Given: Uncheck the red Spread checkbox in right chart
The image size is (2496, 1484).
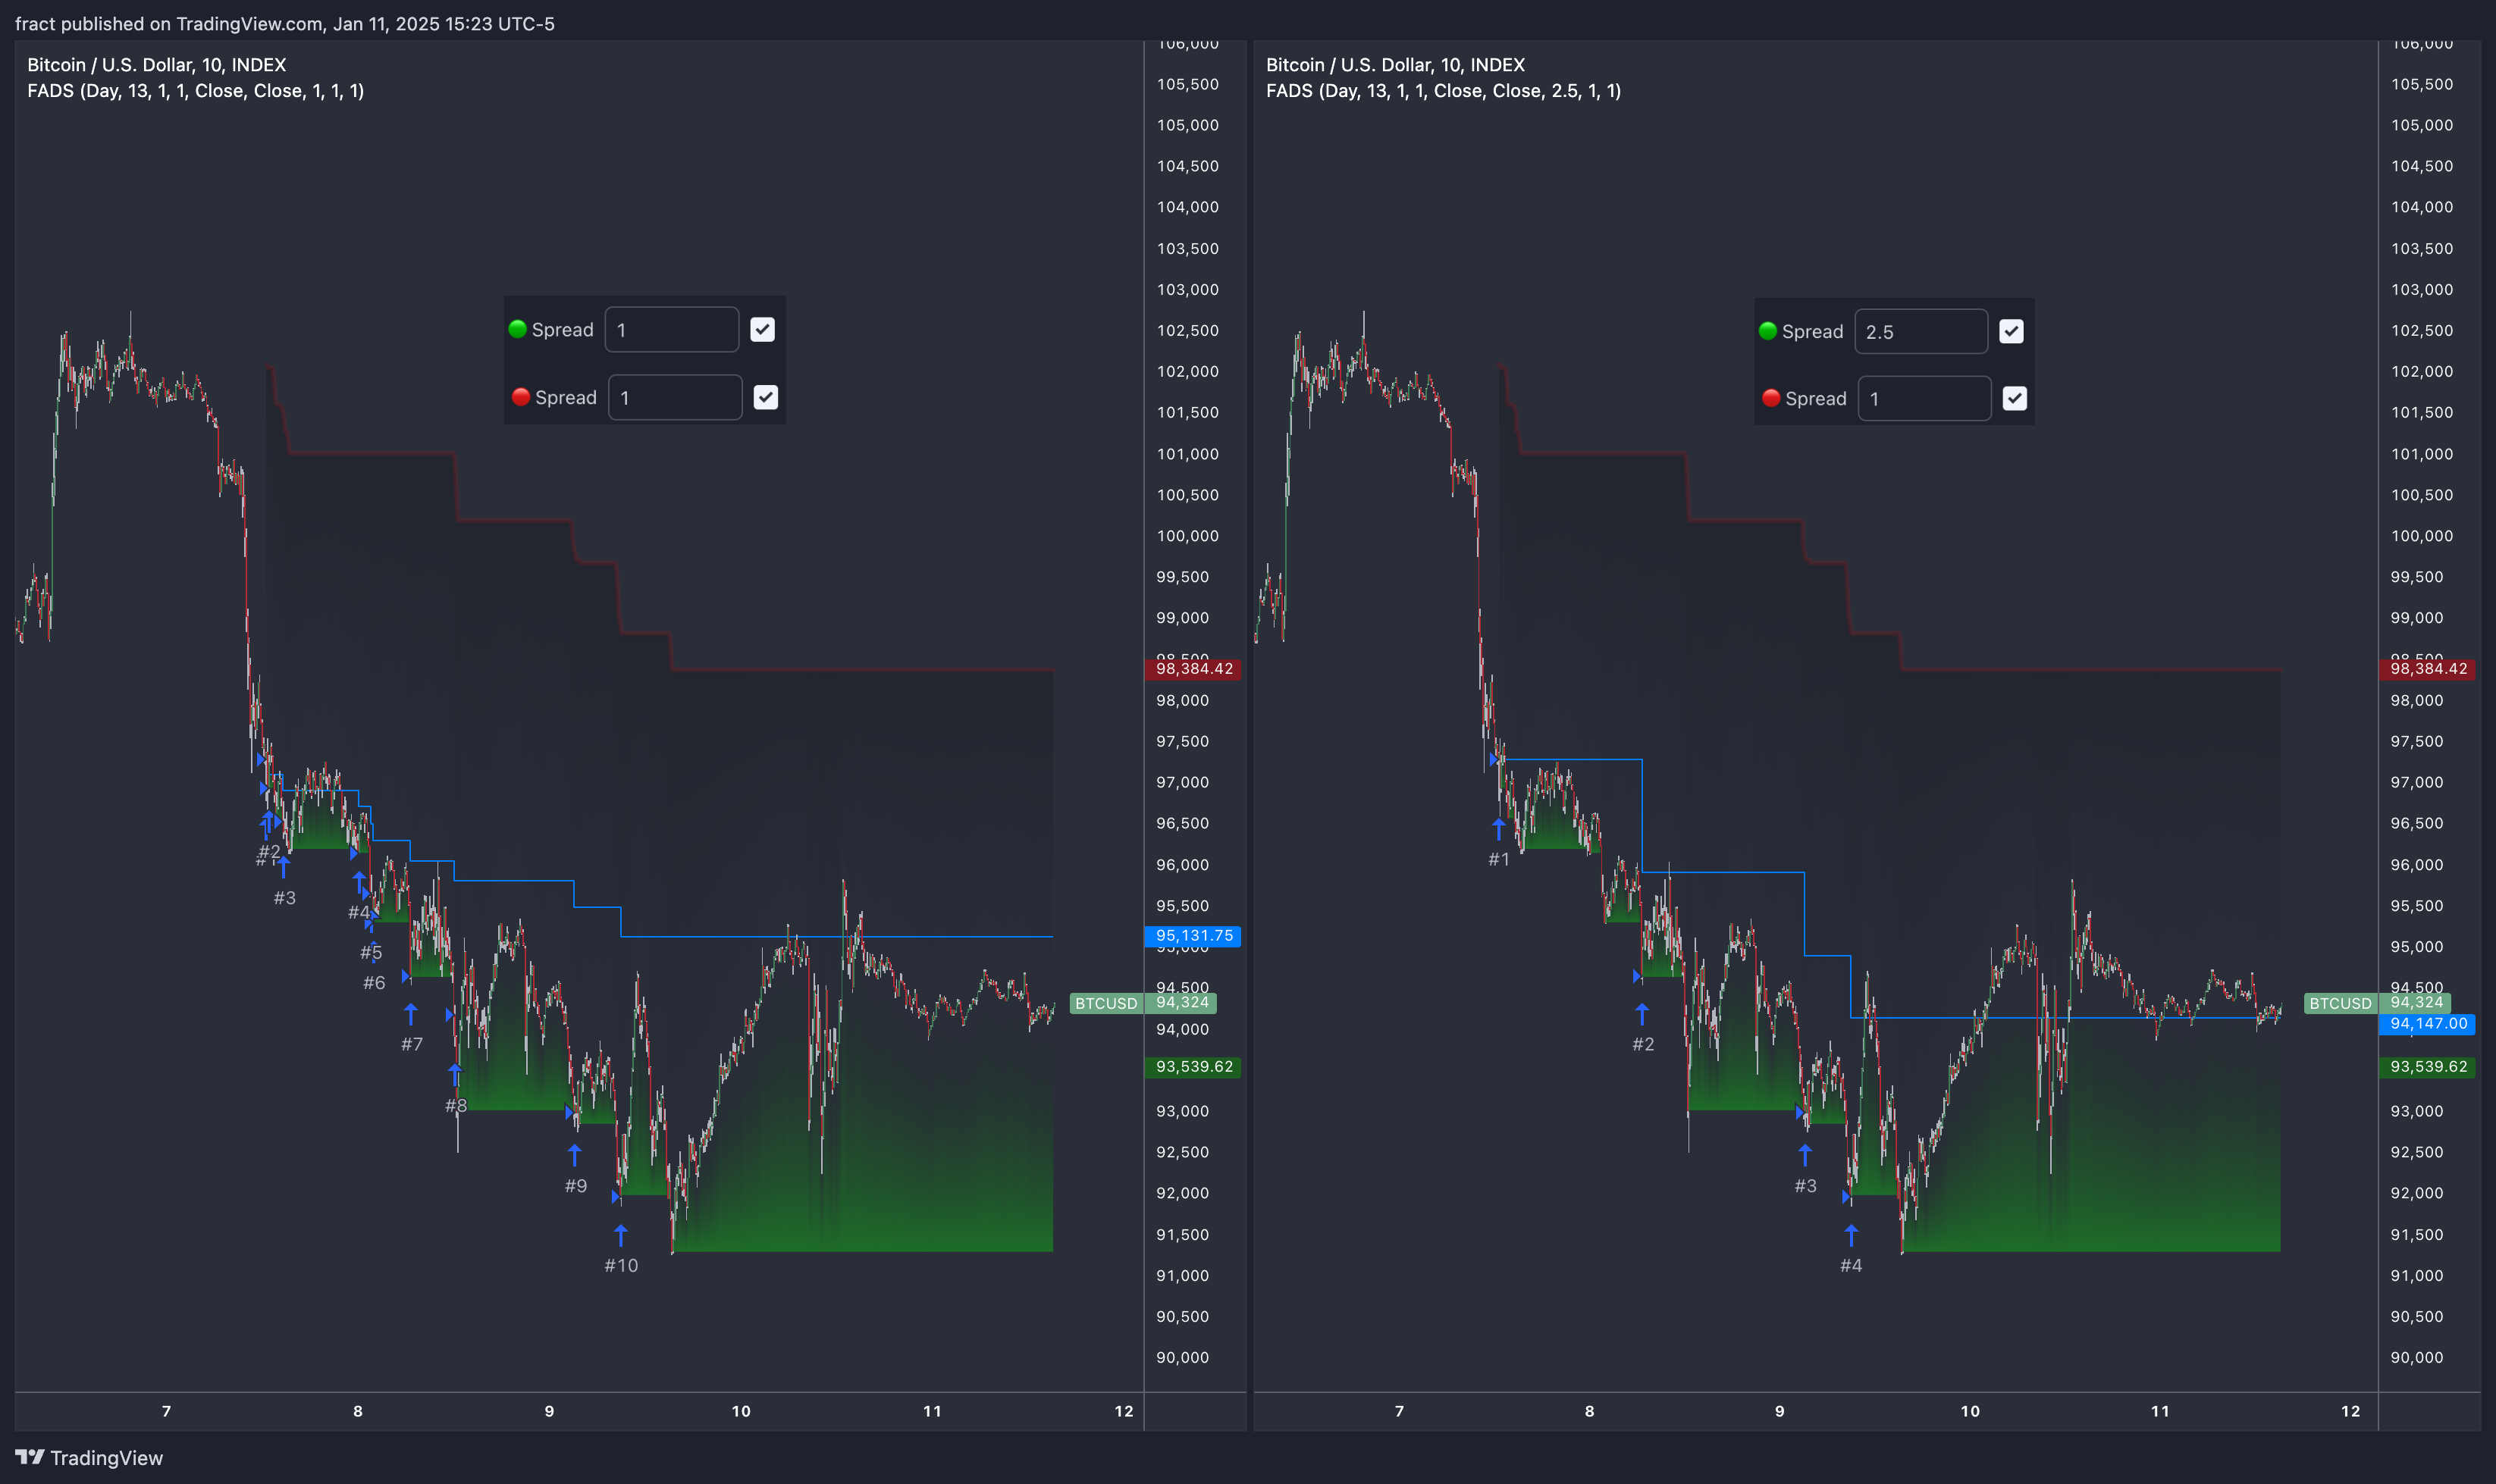Looking at the screenshot, I should [x=2014, y=398].
